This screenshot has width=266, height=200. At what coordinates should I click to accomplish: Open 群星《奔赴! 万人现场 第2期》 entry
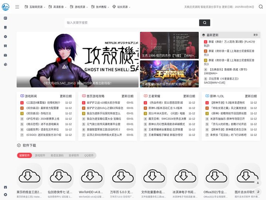[229, 44]
